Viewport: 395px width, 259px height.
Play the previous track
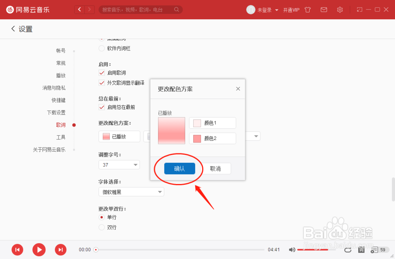[x=17, y=250]
